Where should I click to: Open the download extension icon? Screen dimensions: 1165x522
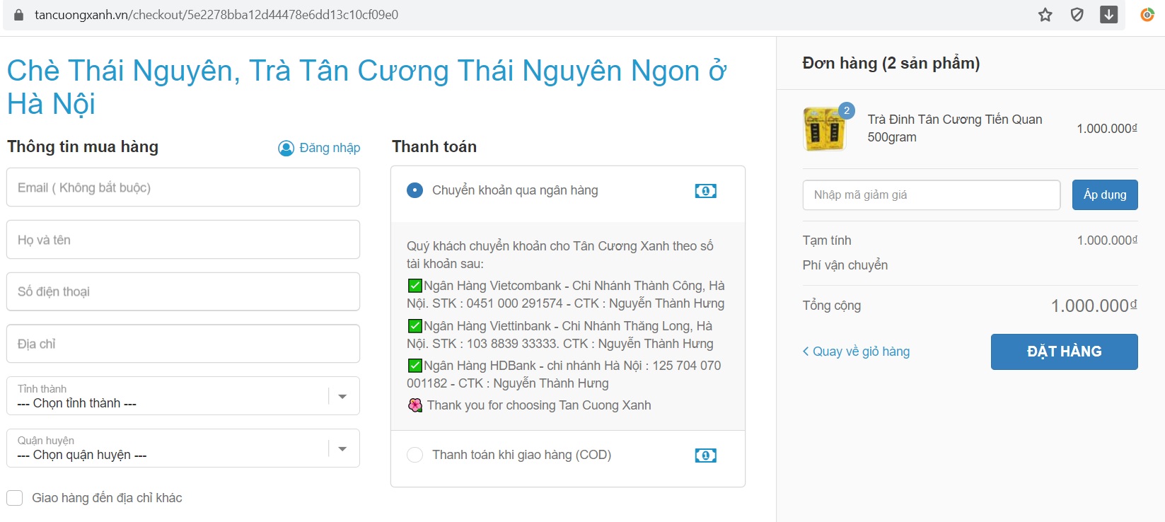(1108, 15)
